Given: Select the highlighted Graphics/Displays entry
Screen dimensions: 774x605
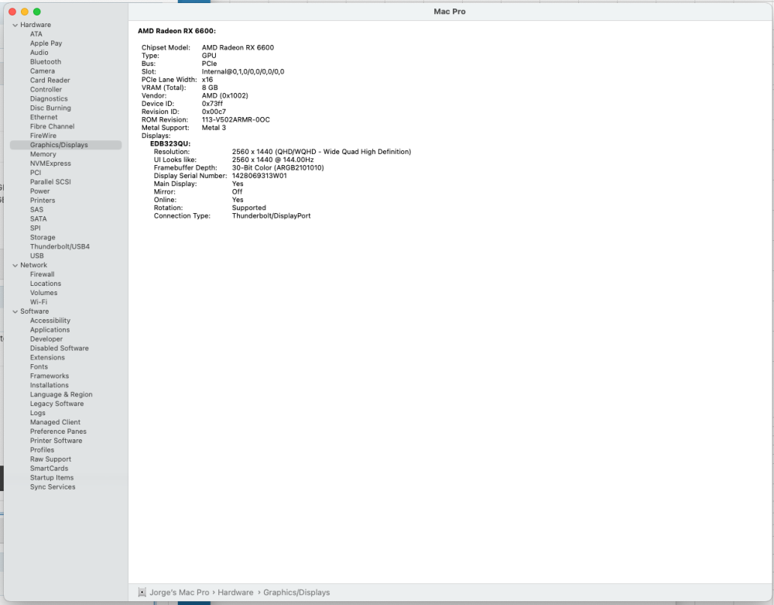Looking at the screenshot, I should pos(66,145).
